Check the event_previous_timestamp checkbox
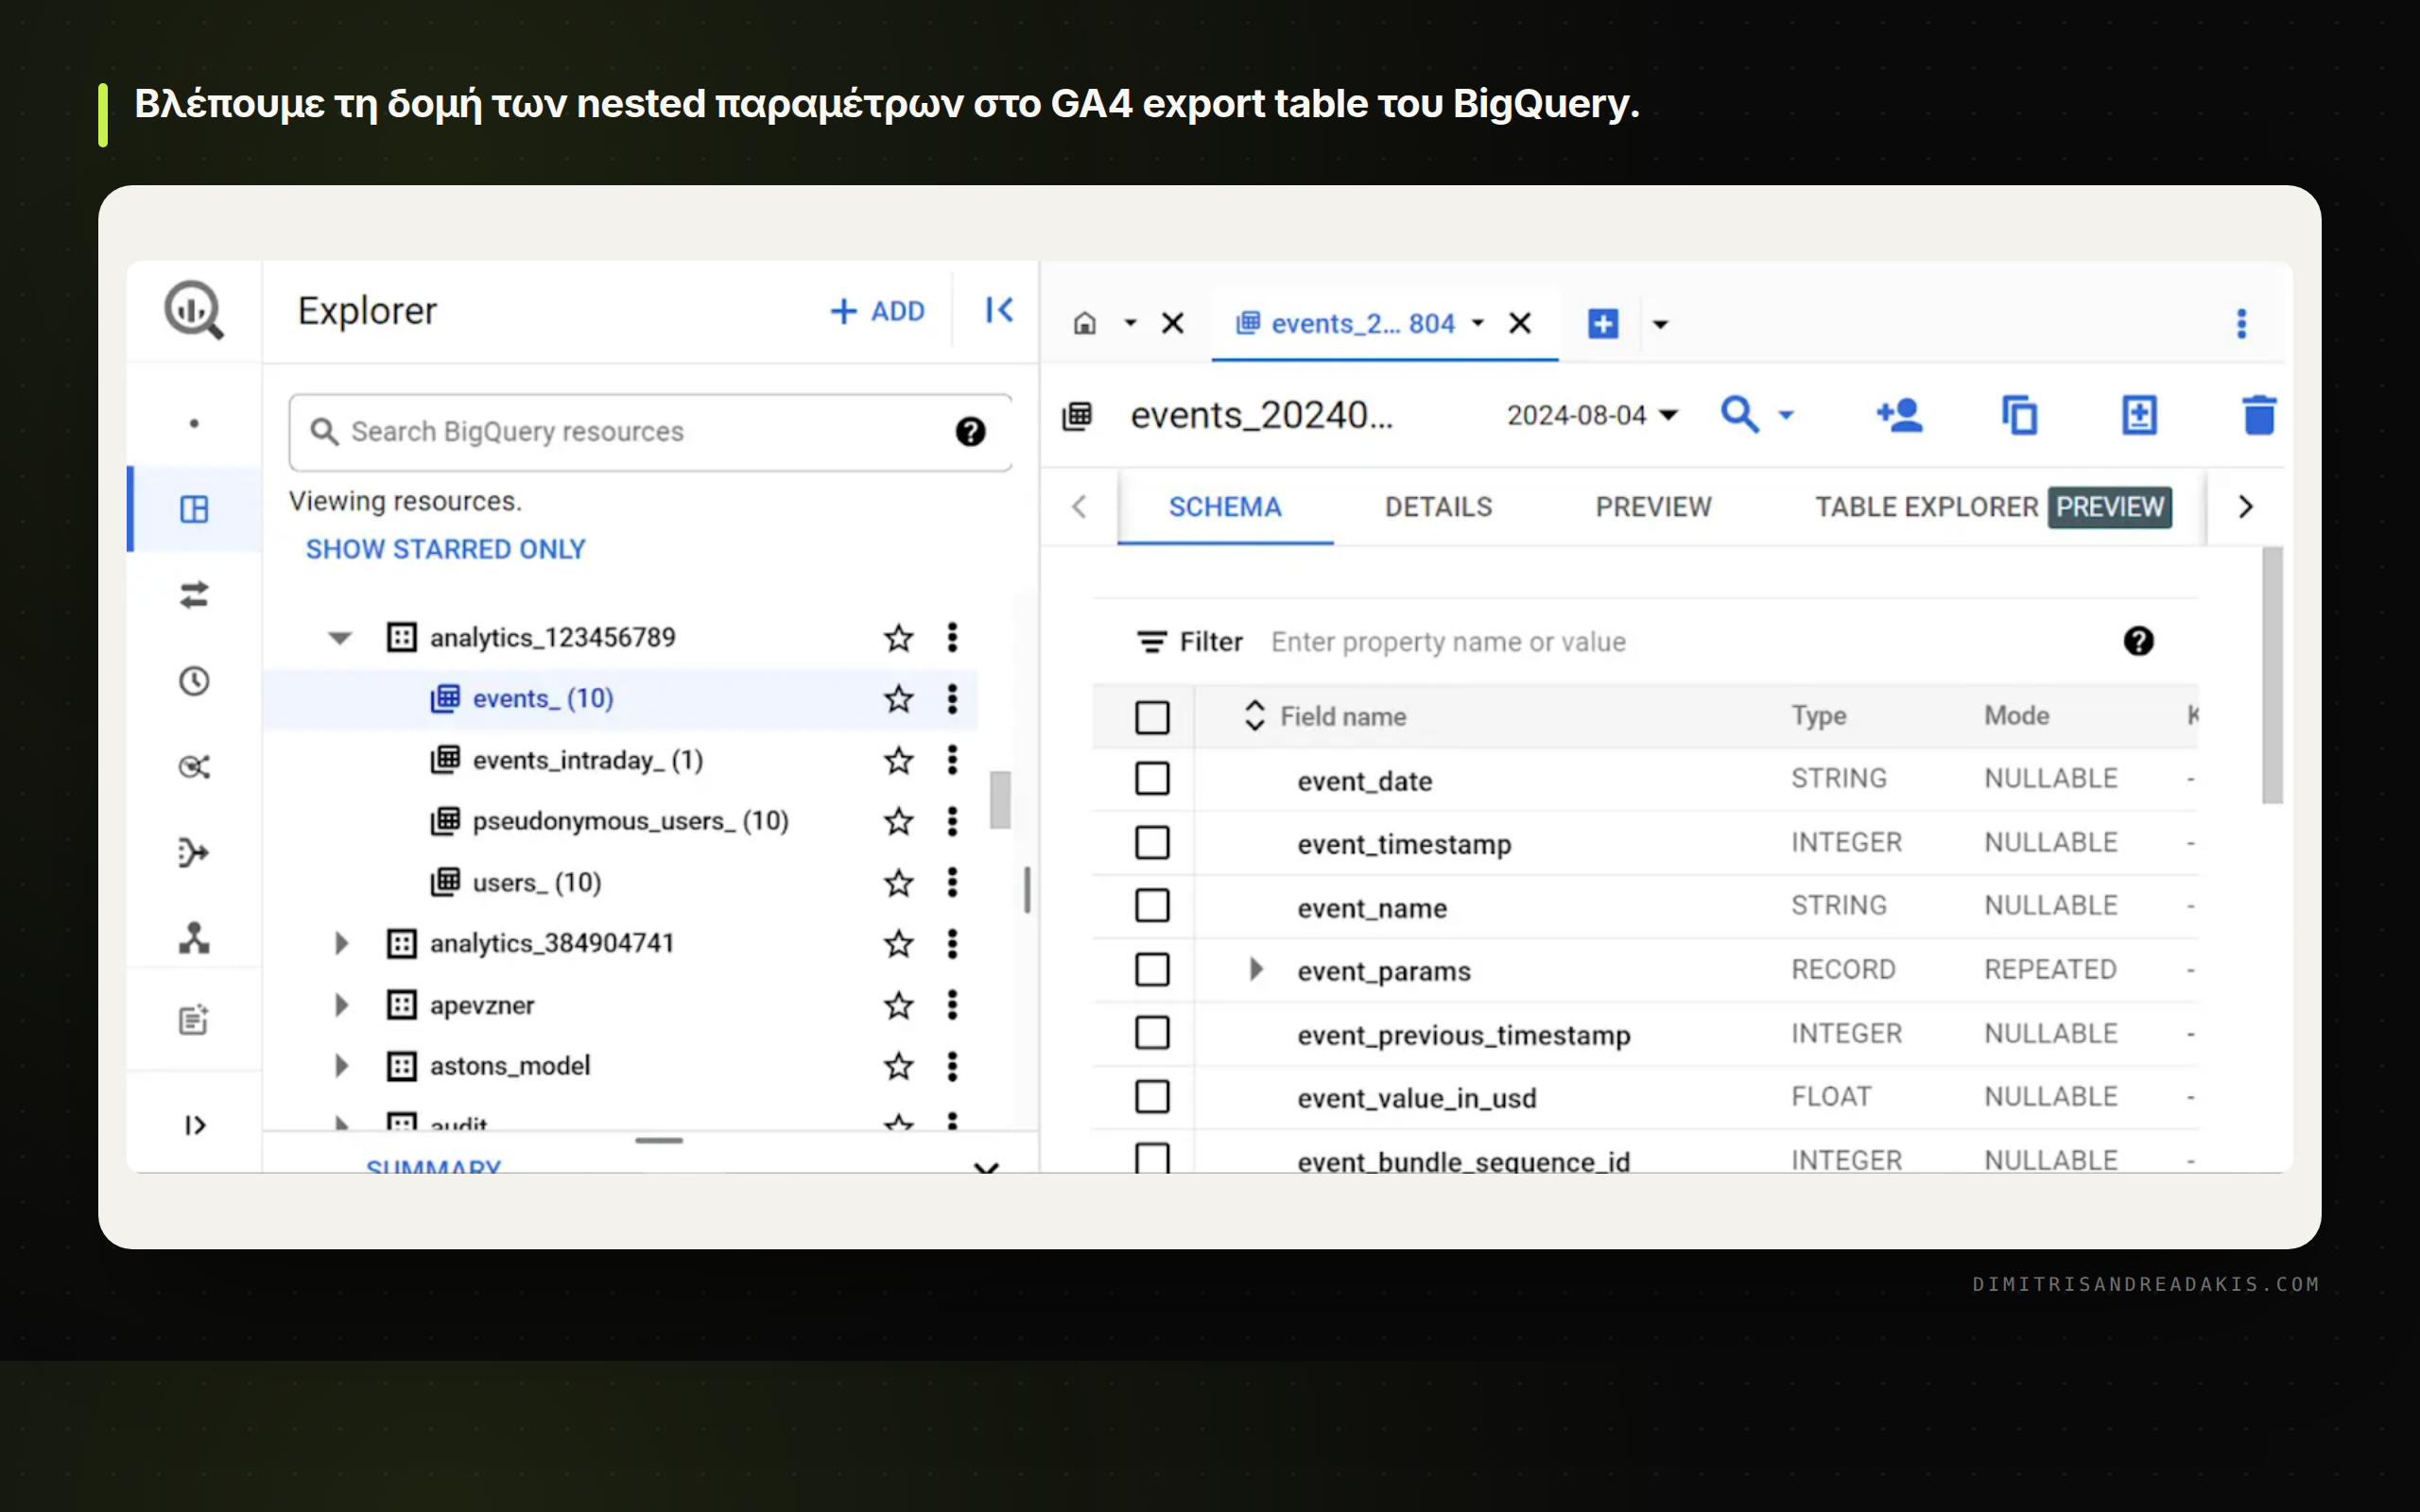The height and width of the screenshot is (1512, 2420). click(x=1152, y=1033)
